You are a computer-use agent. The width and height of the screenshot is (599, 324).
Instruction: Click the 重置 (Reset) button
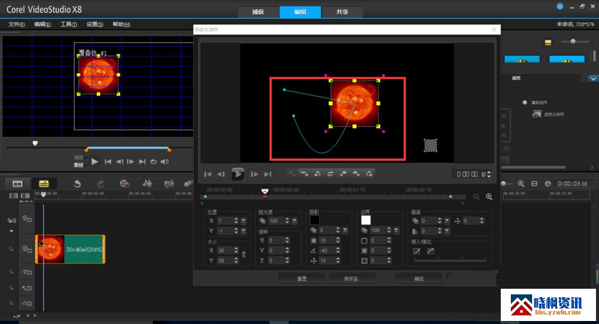tap(302, 279)
